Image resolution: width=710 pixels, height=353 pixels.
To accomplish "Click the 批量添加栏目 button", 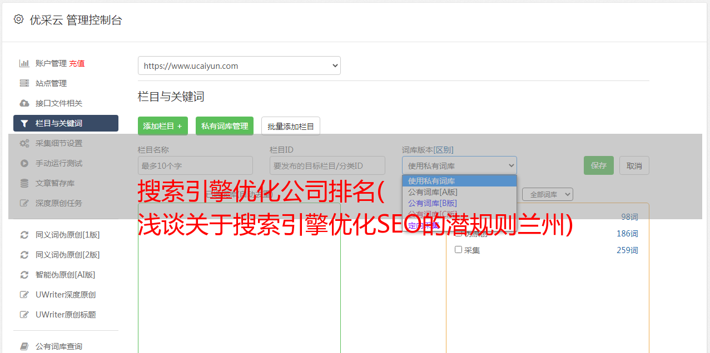I will click(291, 126).
